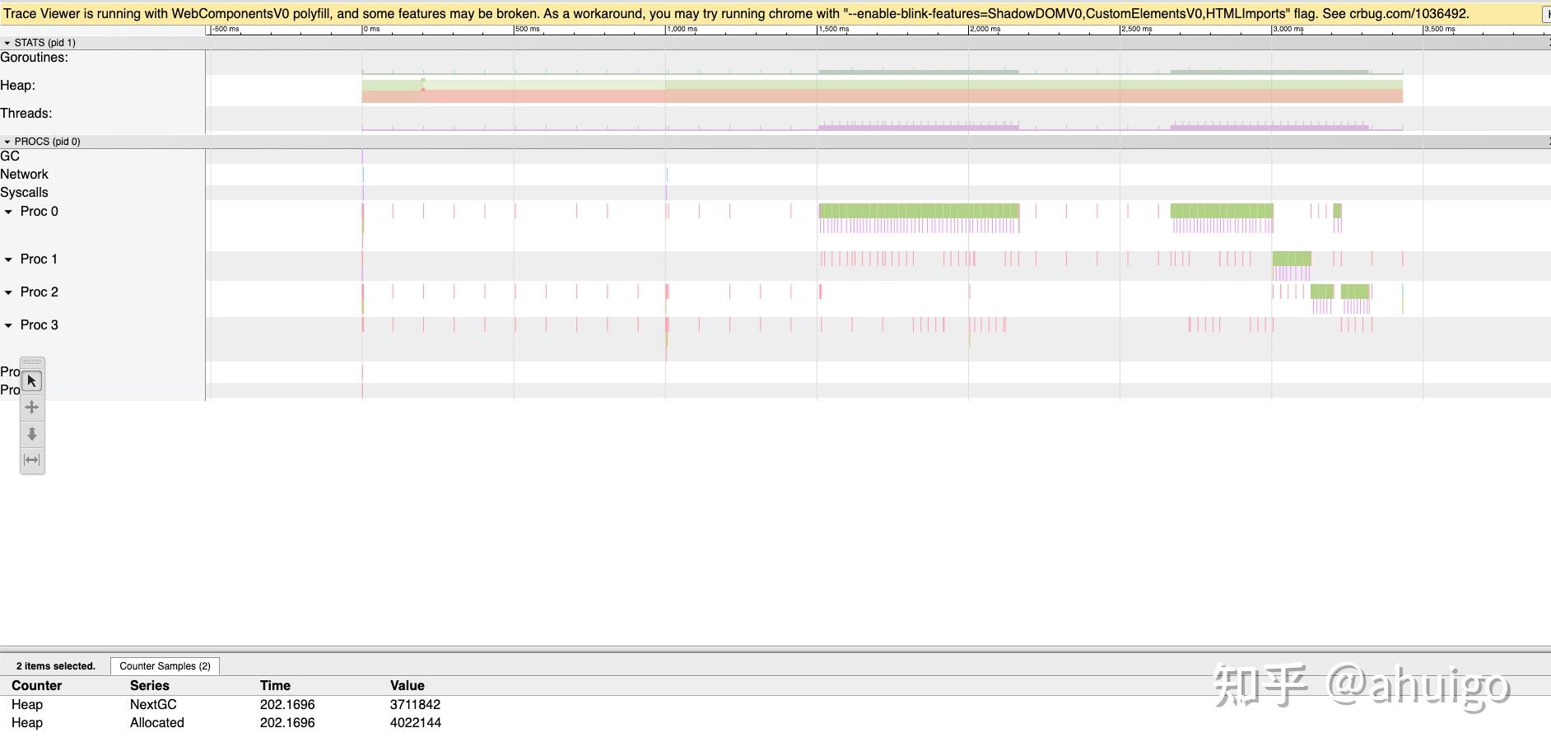Click the Threads track label
Viewport: 1551px width, 756px height.
pyautogui.click(x=26, y=114)
